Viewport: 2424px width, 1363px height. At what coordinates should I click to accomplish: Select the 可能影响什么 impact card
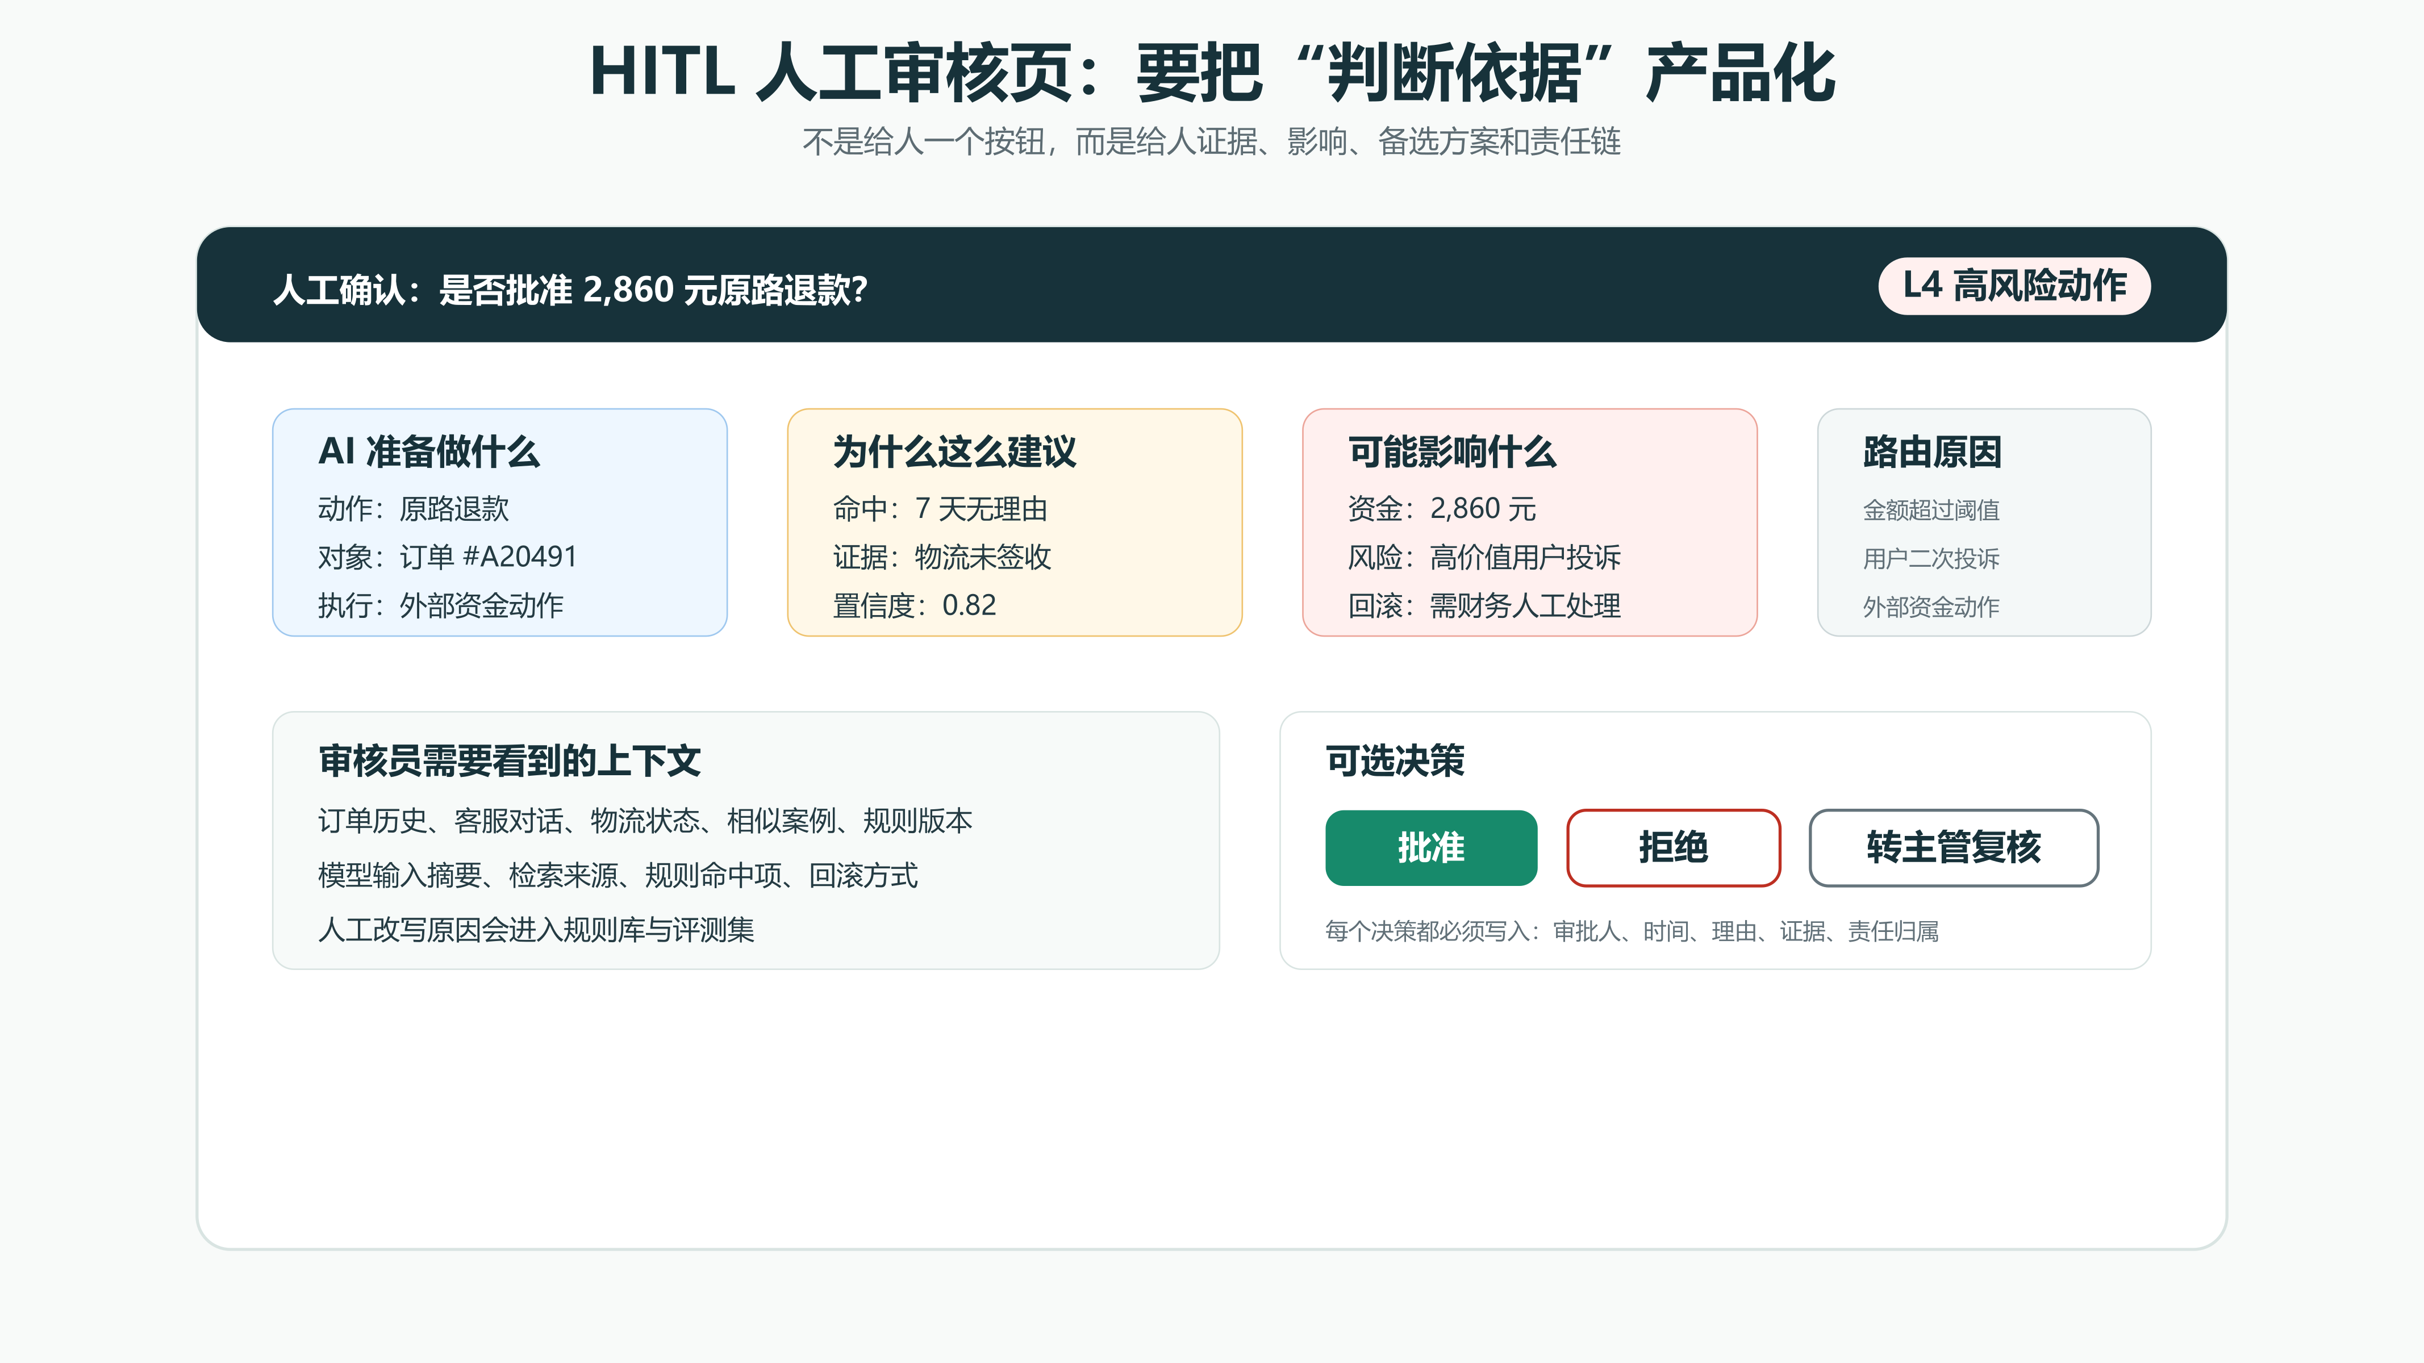coord(1529,522)
